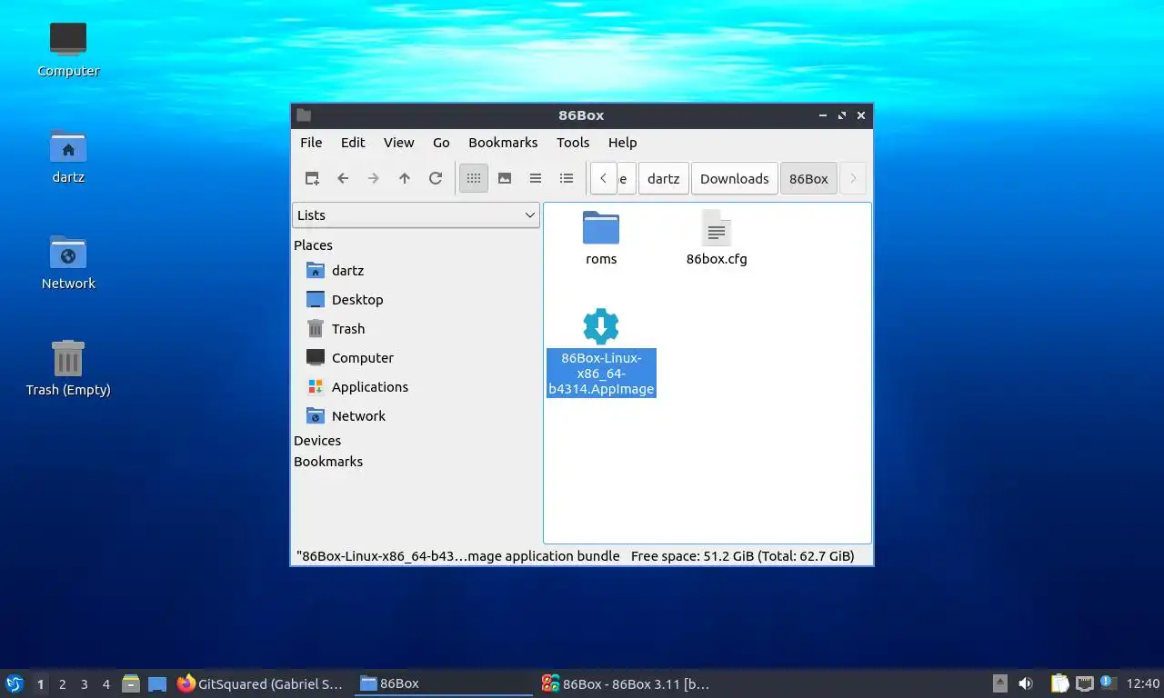Switch to workspace 4
This screenshot has width=1164, height=698.
[105, 684]
